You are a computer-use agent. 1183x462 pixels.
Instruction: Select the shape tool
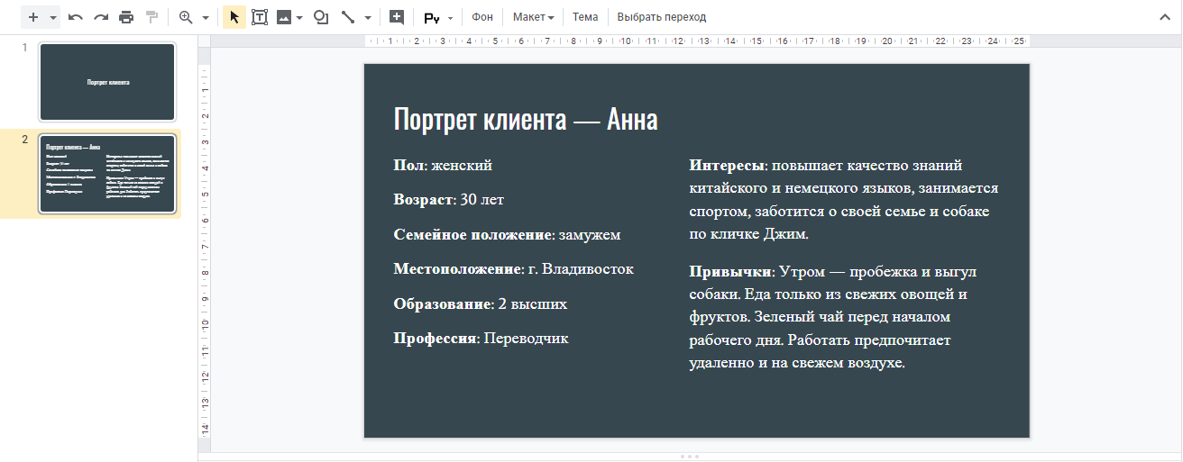(320, 17)
